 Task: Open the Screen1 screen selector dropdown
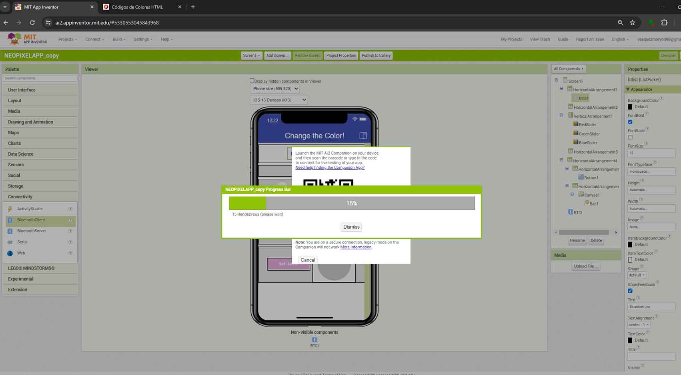pyautogui.click(x=252, y=56)
